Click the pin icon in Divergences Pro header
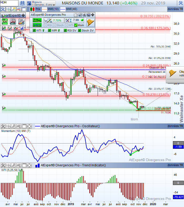The image size is (184, 207). point(80,15)
